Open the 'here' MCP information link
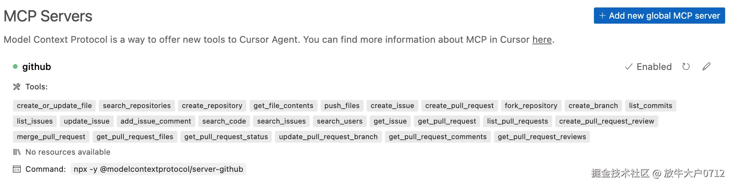 coord(542,40)
